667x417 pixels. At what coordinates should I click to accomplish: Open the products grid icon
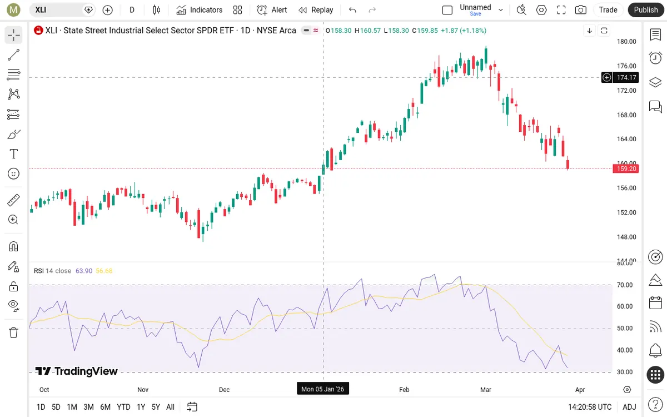point(655,375)
